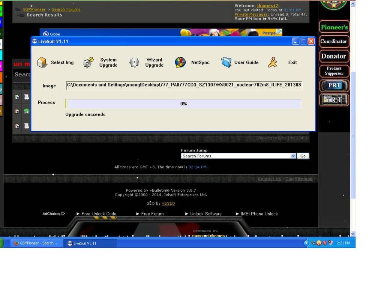Image resolution: width=384 pixels, height=288 pixels.
Task: Open the Private Messages link
Action: pos(251,14)
